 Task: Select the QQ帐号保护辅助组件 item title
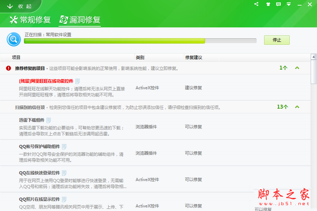pyautogui.click(x=39, y=147)
